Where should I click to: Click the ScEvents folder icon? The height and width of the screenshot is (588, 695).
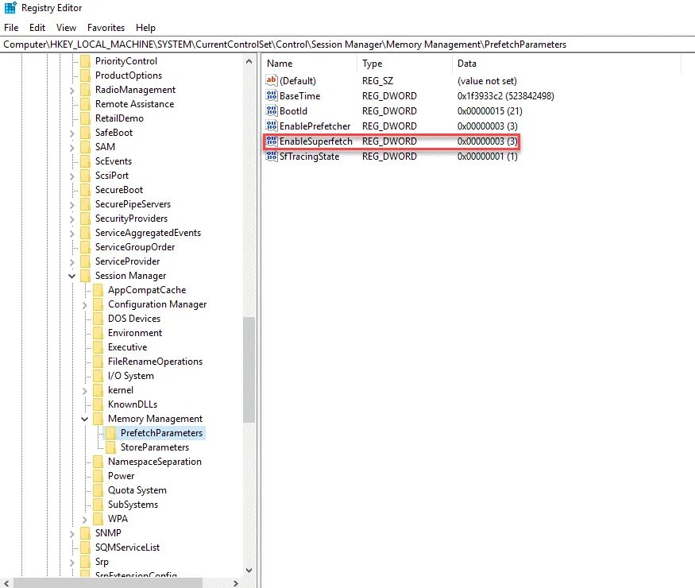(x=86, y=161)
